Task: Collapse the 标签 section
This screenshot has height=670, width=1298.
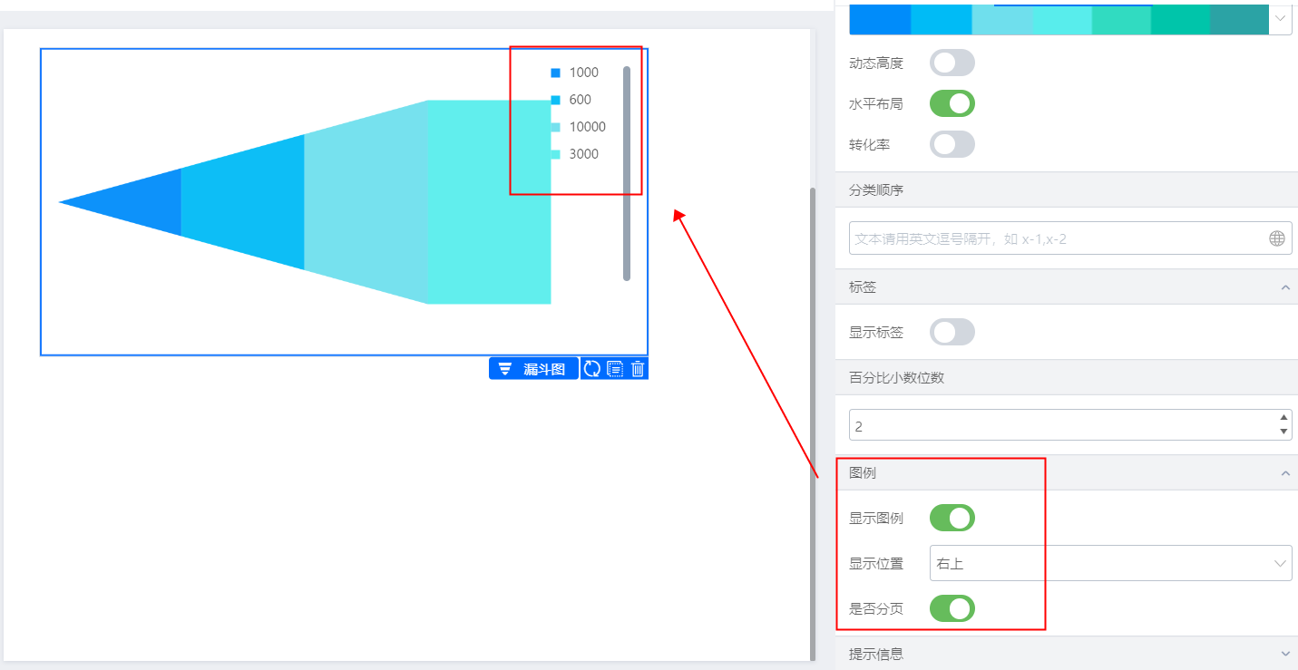Action: (x=1285, y=286)
